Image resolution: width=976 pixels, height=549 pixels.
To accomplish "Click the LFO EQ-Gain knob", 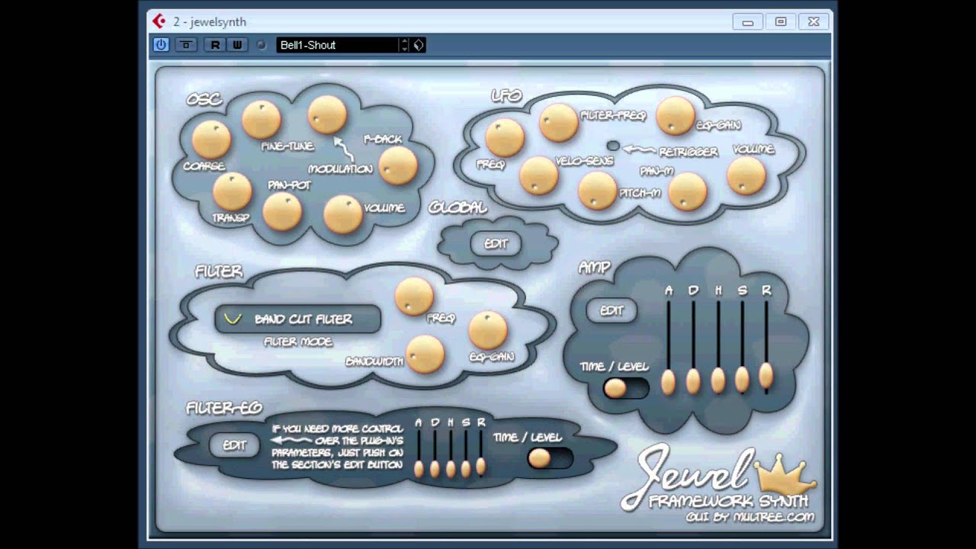I will [x=676, y=116].
